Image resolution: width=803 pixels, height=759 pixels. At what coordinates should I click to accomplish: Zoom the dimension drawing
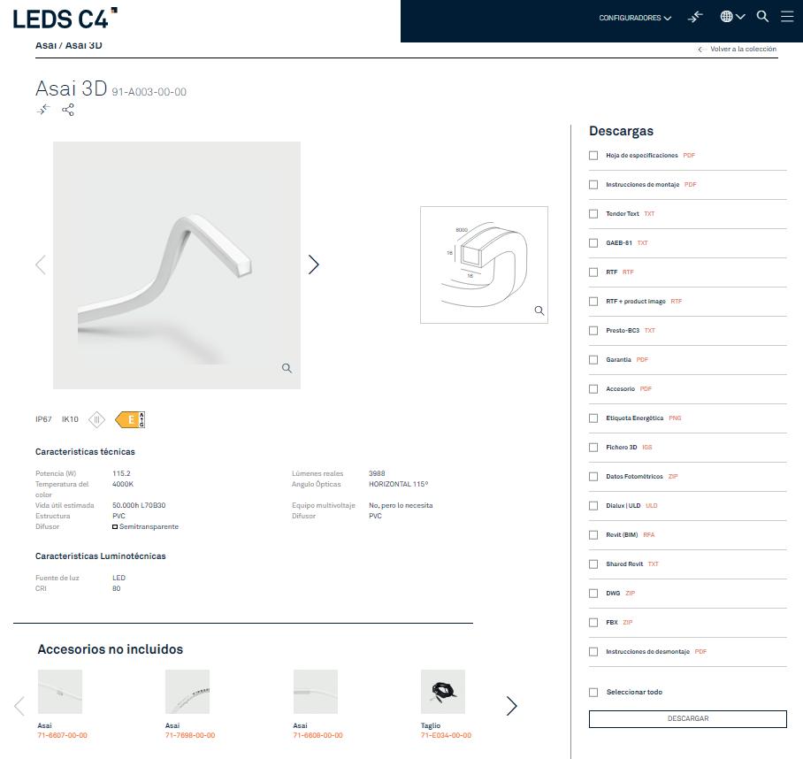pyautogui.click(x=539, y=310)
